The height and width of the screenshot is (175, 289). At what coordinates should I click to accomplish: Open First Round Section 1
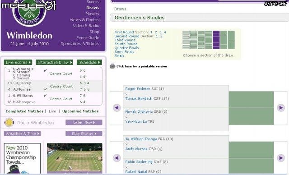[x=151, y=32]
